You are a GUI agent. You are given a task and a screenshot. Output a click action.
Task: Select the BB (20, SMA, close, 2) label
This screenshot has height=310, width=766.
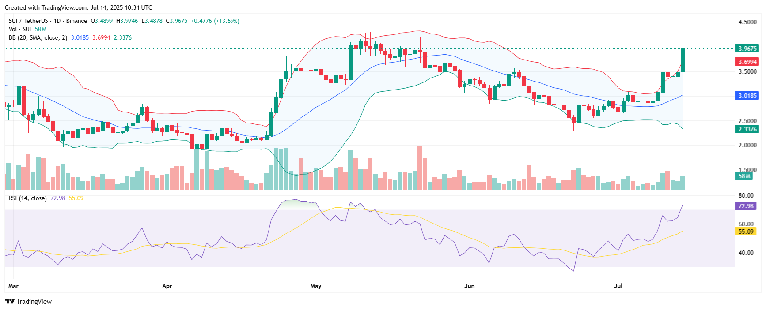38,37
